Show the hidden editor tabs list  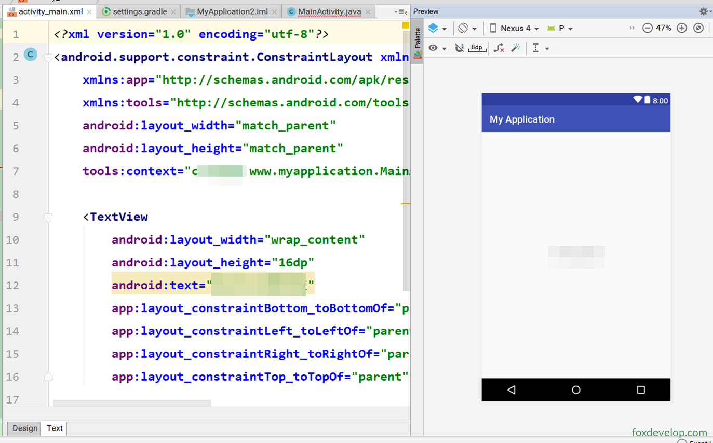click(x=400, y=11)
